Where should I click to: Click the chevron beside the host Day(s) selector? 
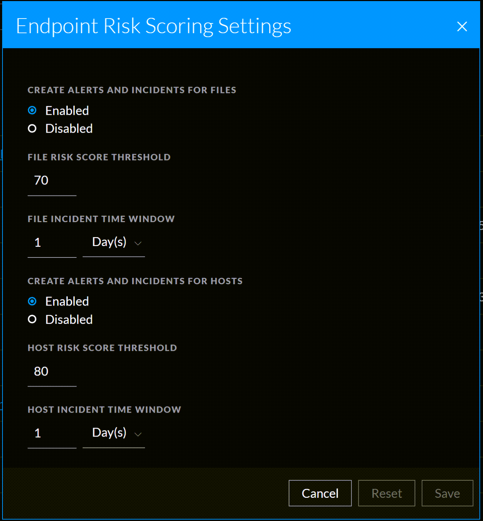point(138,434)
